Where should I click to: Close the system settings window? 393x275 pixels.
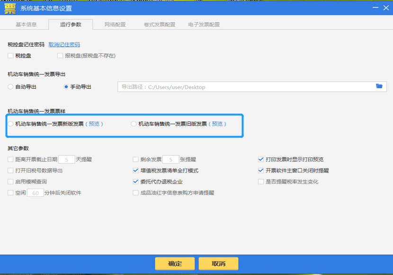pos(386,8)
